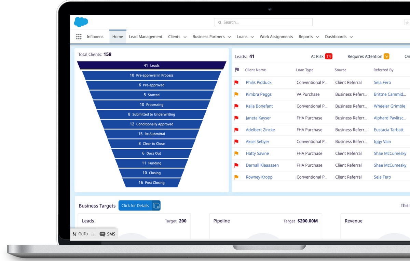Toggle the Requires Attention 9 filter badge
This screenshot has width=410, height=261.
[368, 56]
